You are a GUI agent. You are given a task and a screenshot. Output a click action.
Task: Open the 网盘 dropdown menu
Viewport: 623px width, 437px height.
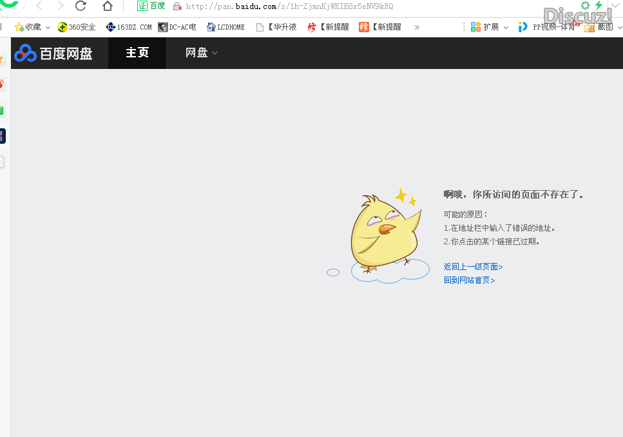(x=200, y=53)
